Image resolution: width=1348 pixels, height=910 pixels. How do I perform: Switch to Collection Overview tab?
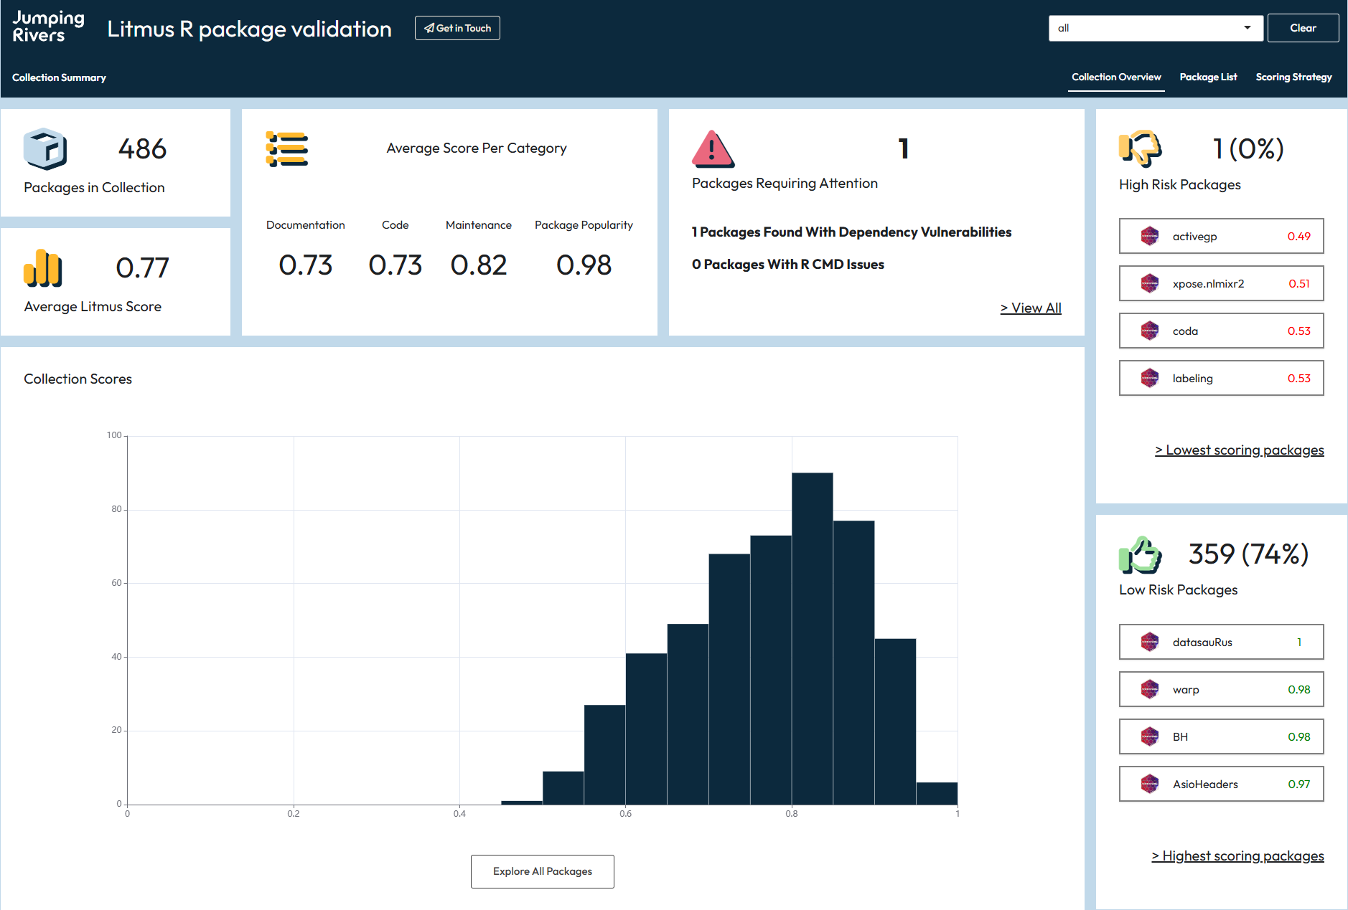pyautogui.click(x=1116, y=77)
